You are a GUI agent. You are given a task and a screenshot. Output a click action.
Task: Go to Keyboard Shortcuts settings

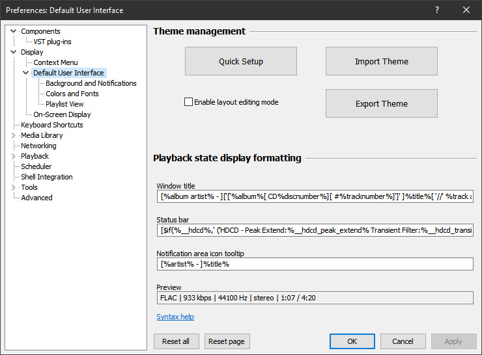point(52,125)
